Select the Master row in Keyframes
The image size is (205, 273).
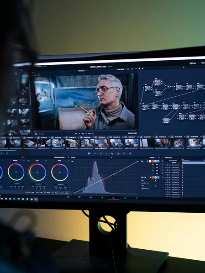pos(173,163)
